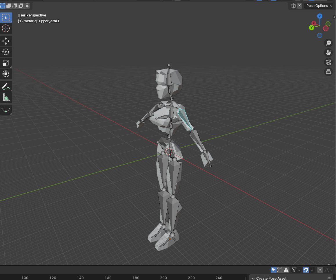Collapse the Create Pose Asset panel
This screenshot has width=336, height=280.
coord(253,278)
